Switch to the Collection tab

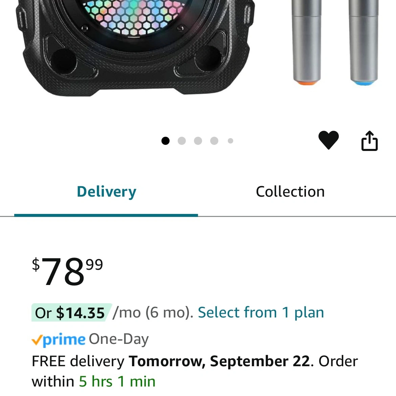pyautogui.click(x=290, y=192)
